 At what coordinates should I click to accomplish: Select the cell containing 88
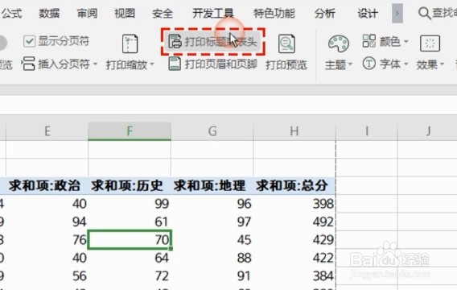pyautogui.click(x=212, y=258)
